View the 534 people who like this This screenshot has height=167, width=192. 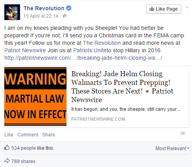pos(33,148)
